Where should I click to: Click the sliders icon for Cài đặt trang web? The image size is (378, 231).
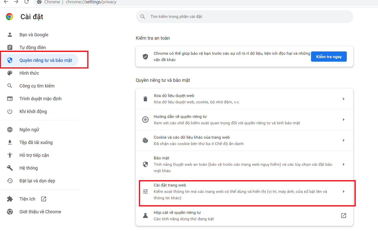[145, 191]
